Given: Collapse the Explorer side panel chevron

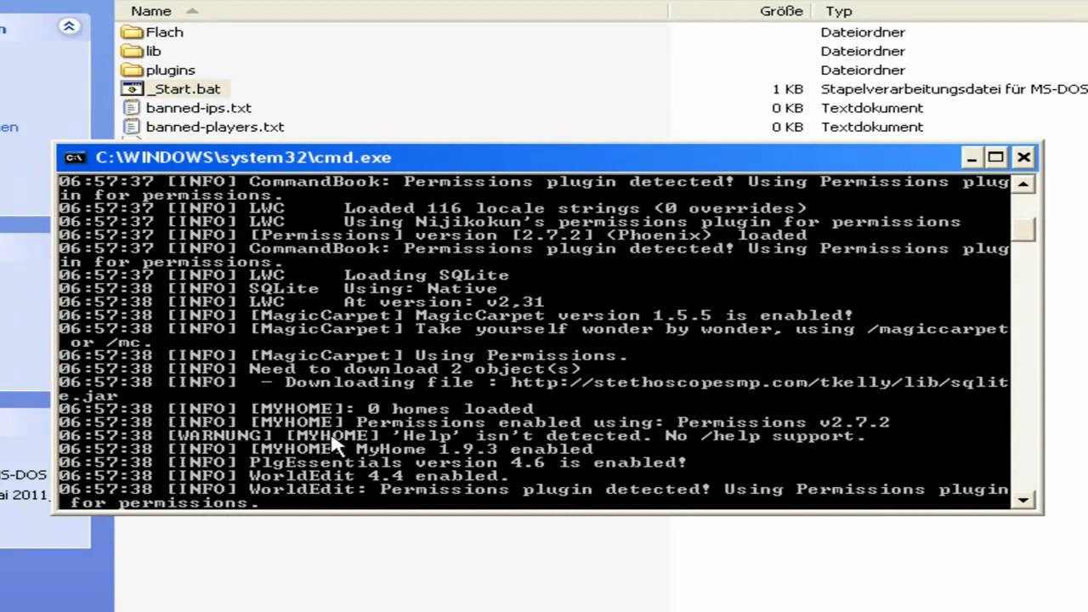Looking at the screenshot, I should coord(69,26).
